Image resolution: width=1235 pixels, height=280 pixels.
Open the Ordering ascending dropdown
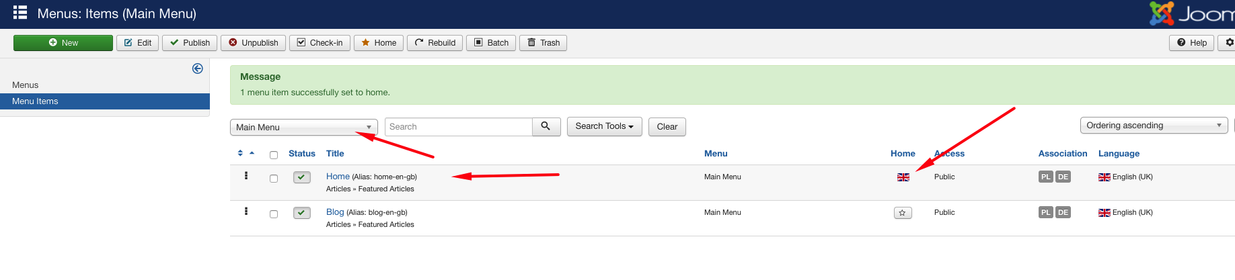pyautogui.click(x=1154, y=126)
